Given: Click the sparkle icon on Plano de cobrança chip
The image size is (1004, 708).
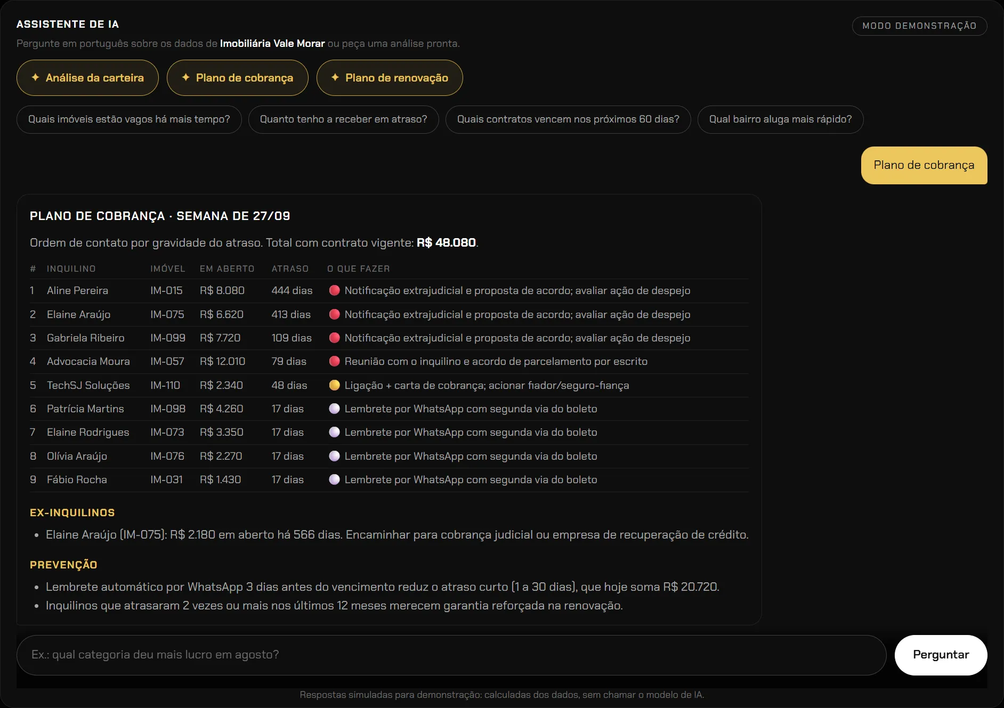Looking at the screenshot, I should coord(185,77).
